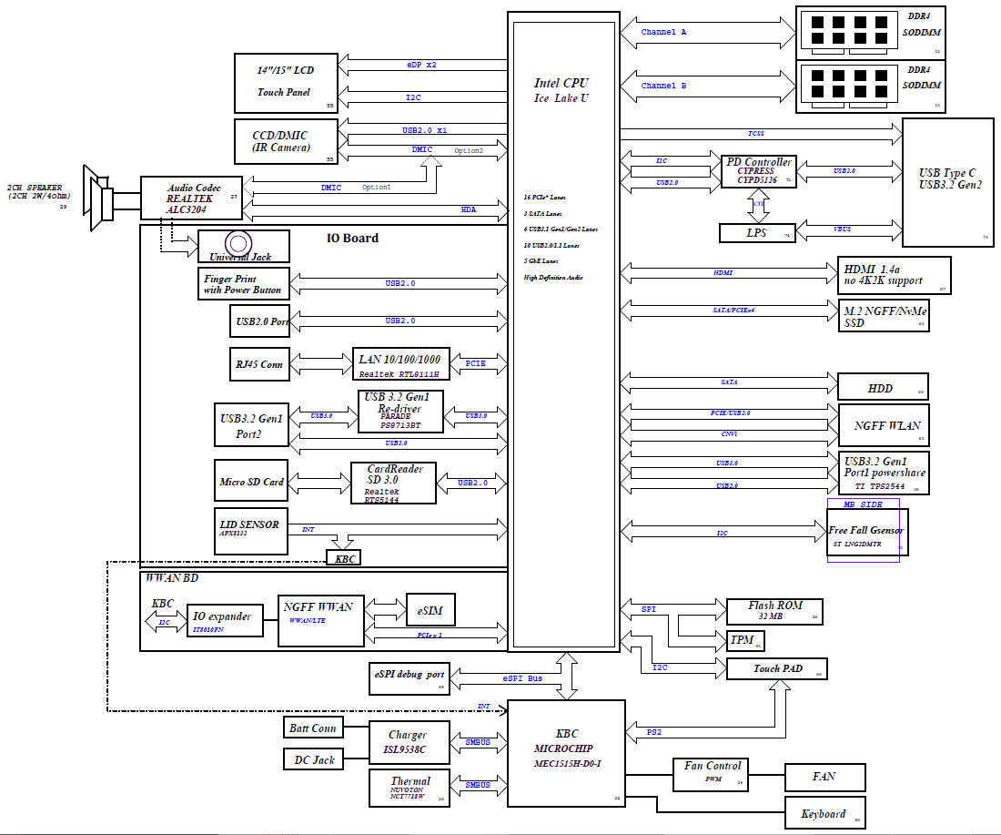The height and width of the screenshot is (835, 1001).
Task: Click the eDP x2 bus label
Action: click(x=421, y=65)
